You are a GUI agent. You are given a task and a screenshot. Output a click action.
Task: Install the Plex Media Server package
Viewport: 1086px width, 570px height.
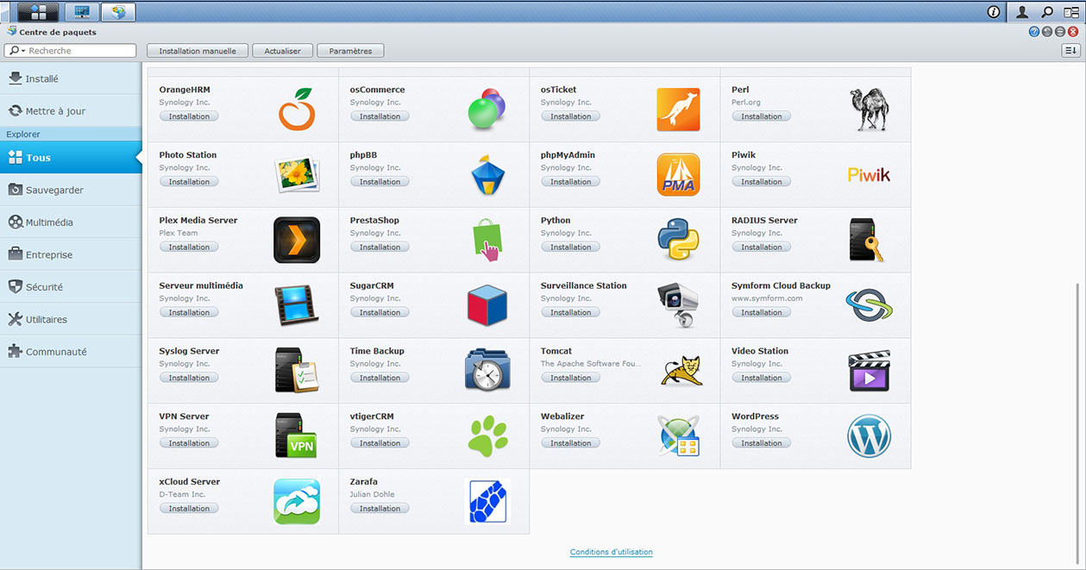[189, 247]
